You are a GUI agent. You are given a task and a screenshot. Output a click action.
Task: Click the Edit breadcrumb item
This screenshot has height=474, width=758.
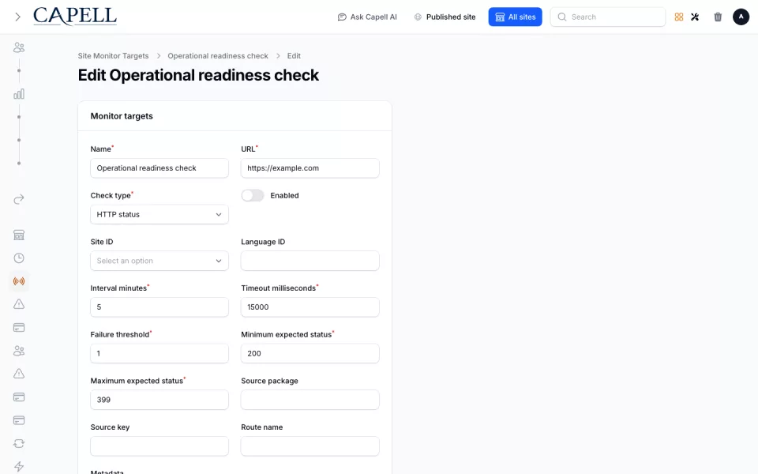coord(294,56)
